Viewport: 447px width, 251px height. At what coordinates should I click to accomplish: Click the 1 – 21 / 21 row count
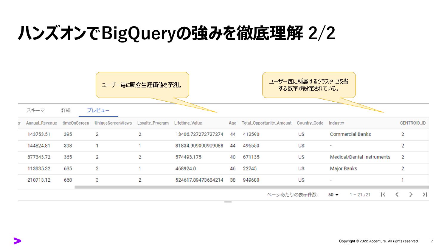coord(360,195)
